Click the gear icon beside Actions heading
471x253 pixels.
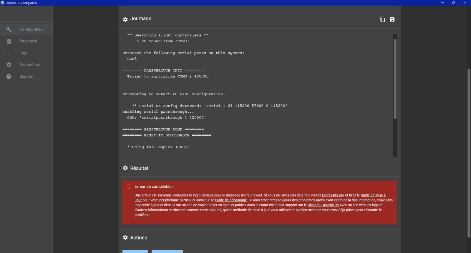125,237
